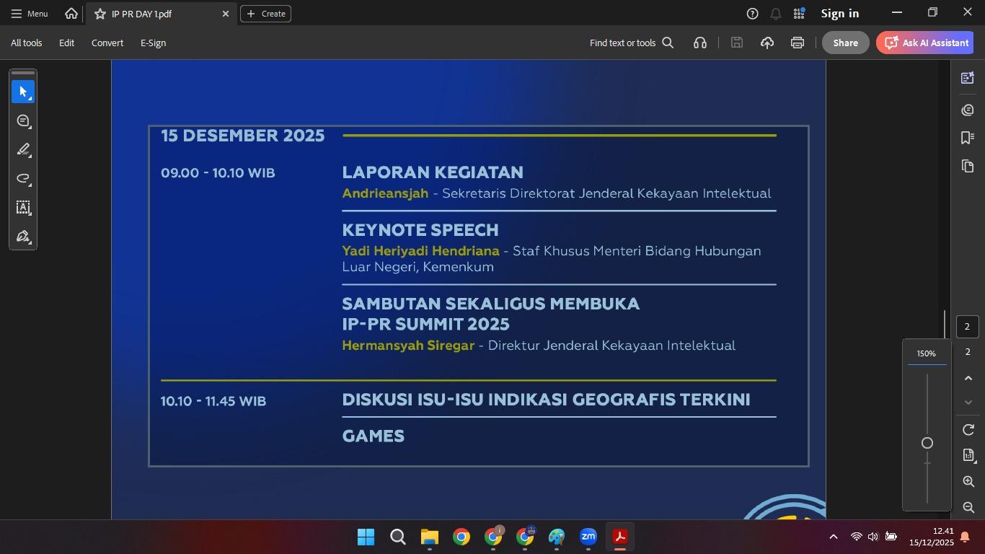
Task: Select the freehand Draw tool
Action: pos(23,179)
